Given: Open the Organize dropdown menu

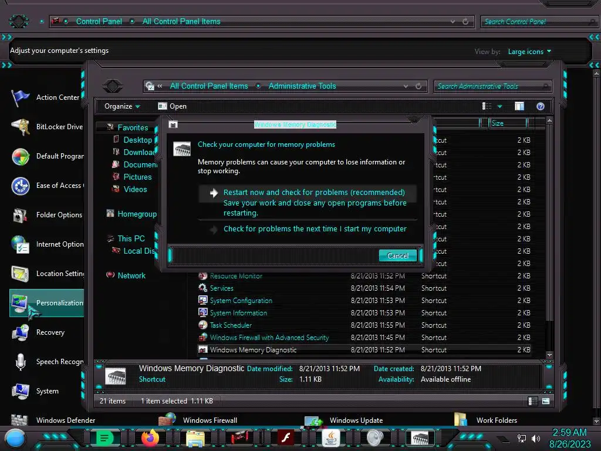Looking at the screenshot, I should (122, 106).
